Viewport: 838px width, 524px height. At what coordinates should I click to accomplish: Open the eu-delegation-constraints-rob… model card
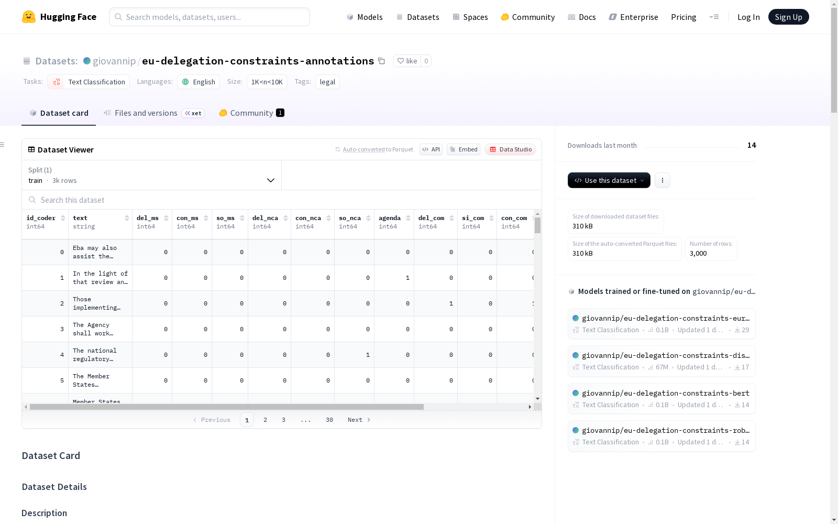click(661, 435)
